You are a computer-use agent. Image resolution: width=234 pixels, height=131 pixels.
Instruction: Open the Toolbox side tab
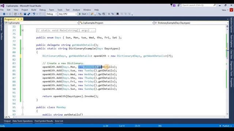1,36
